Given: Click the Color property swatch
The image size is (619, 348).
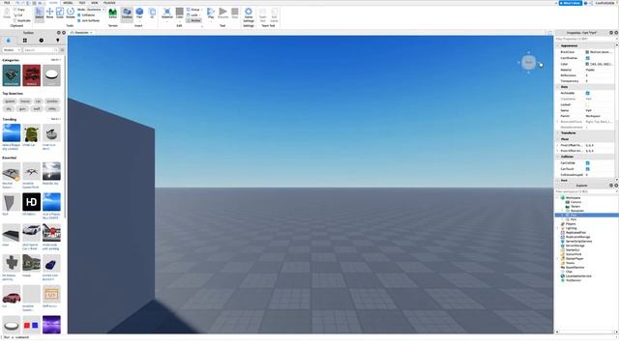Looking at the screenshot, I should (587, 64).
